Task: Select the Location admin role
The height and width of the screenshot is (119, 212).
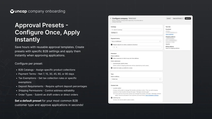Action: pyautogui.click(x=112, y=88)
